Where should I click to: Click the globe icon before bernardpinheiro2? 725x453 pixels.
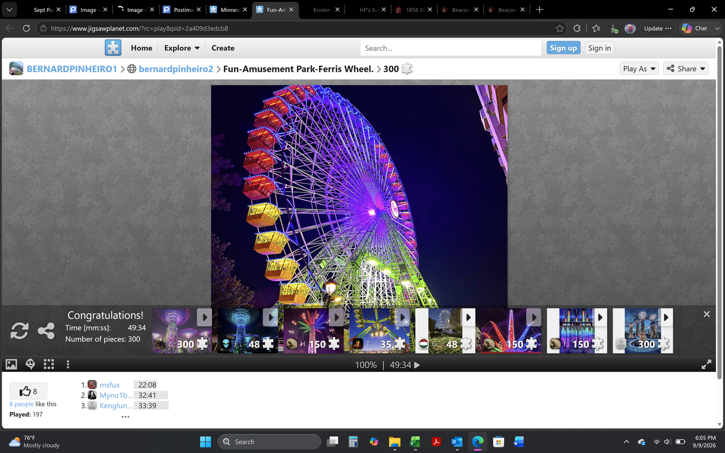pyautogui.click(x=131, y=69)
